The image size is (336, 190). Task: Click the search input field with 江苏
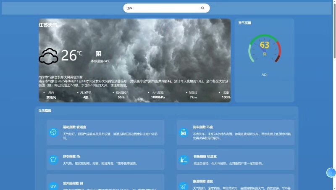coord(162,8)
